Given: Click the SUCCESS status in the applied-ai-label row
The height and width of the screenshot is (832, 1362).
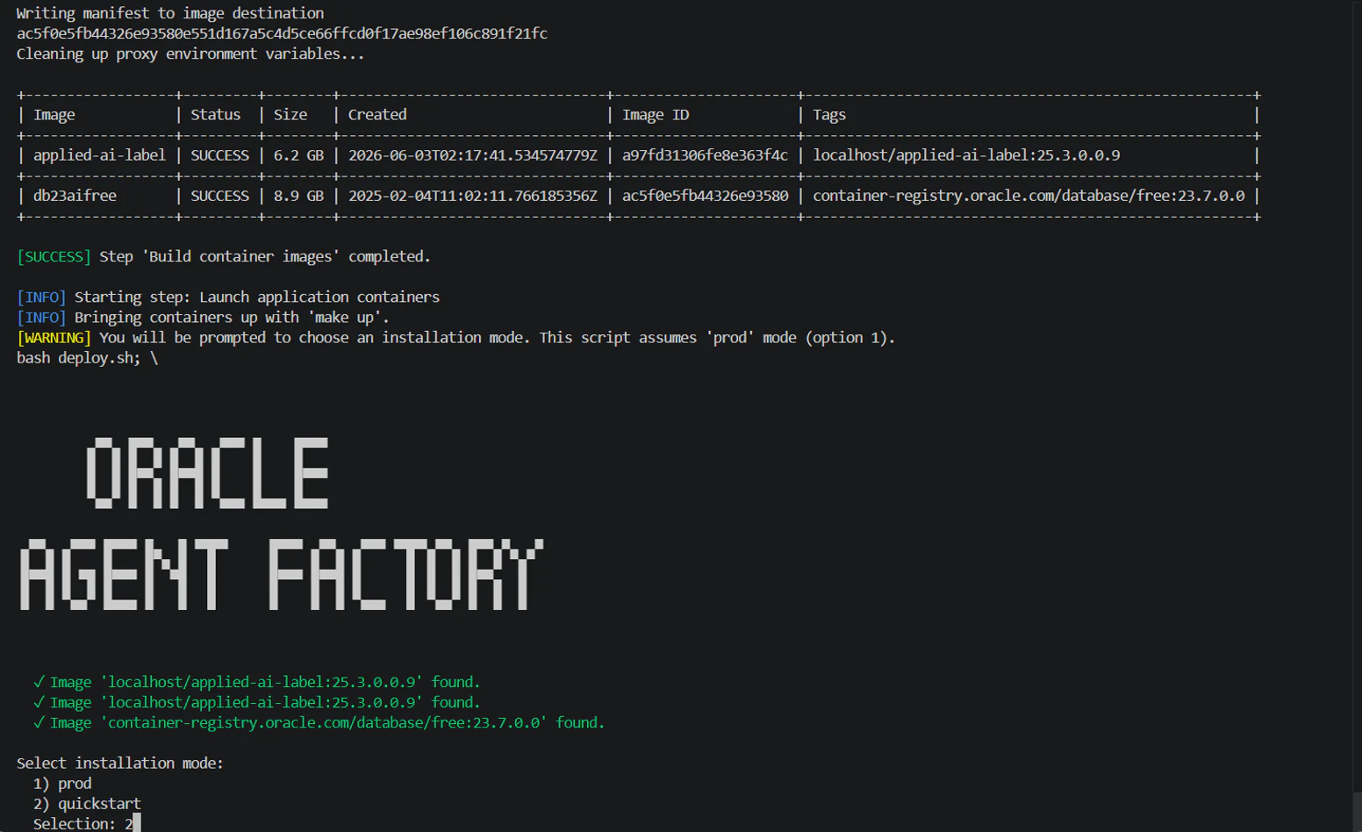Looking at the screenshot, I should (219, 154).
